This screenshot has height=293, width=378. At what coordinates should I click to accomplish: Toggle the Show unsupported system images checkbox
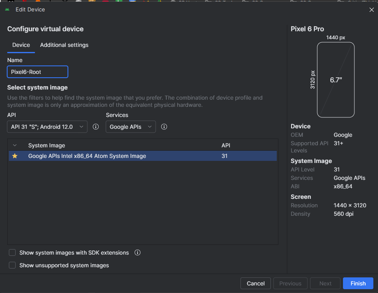pyautogui.click(x=12, y=265)
